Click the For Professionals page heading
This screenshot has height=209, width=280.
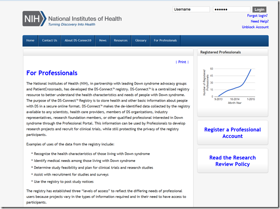point(52,73)
